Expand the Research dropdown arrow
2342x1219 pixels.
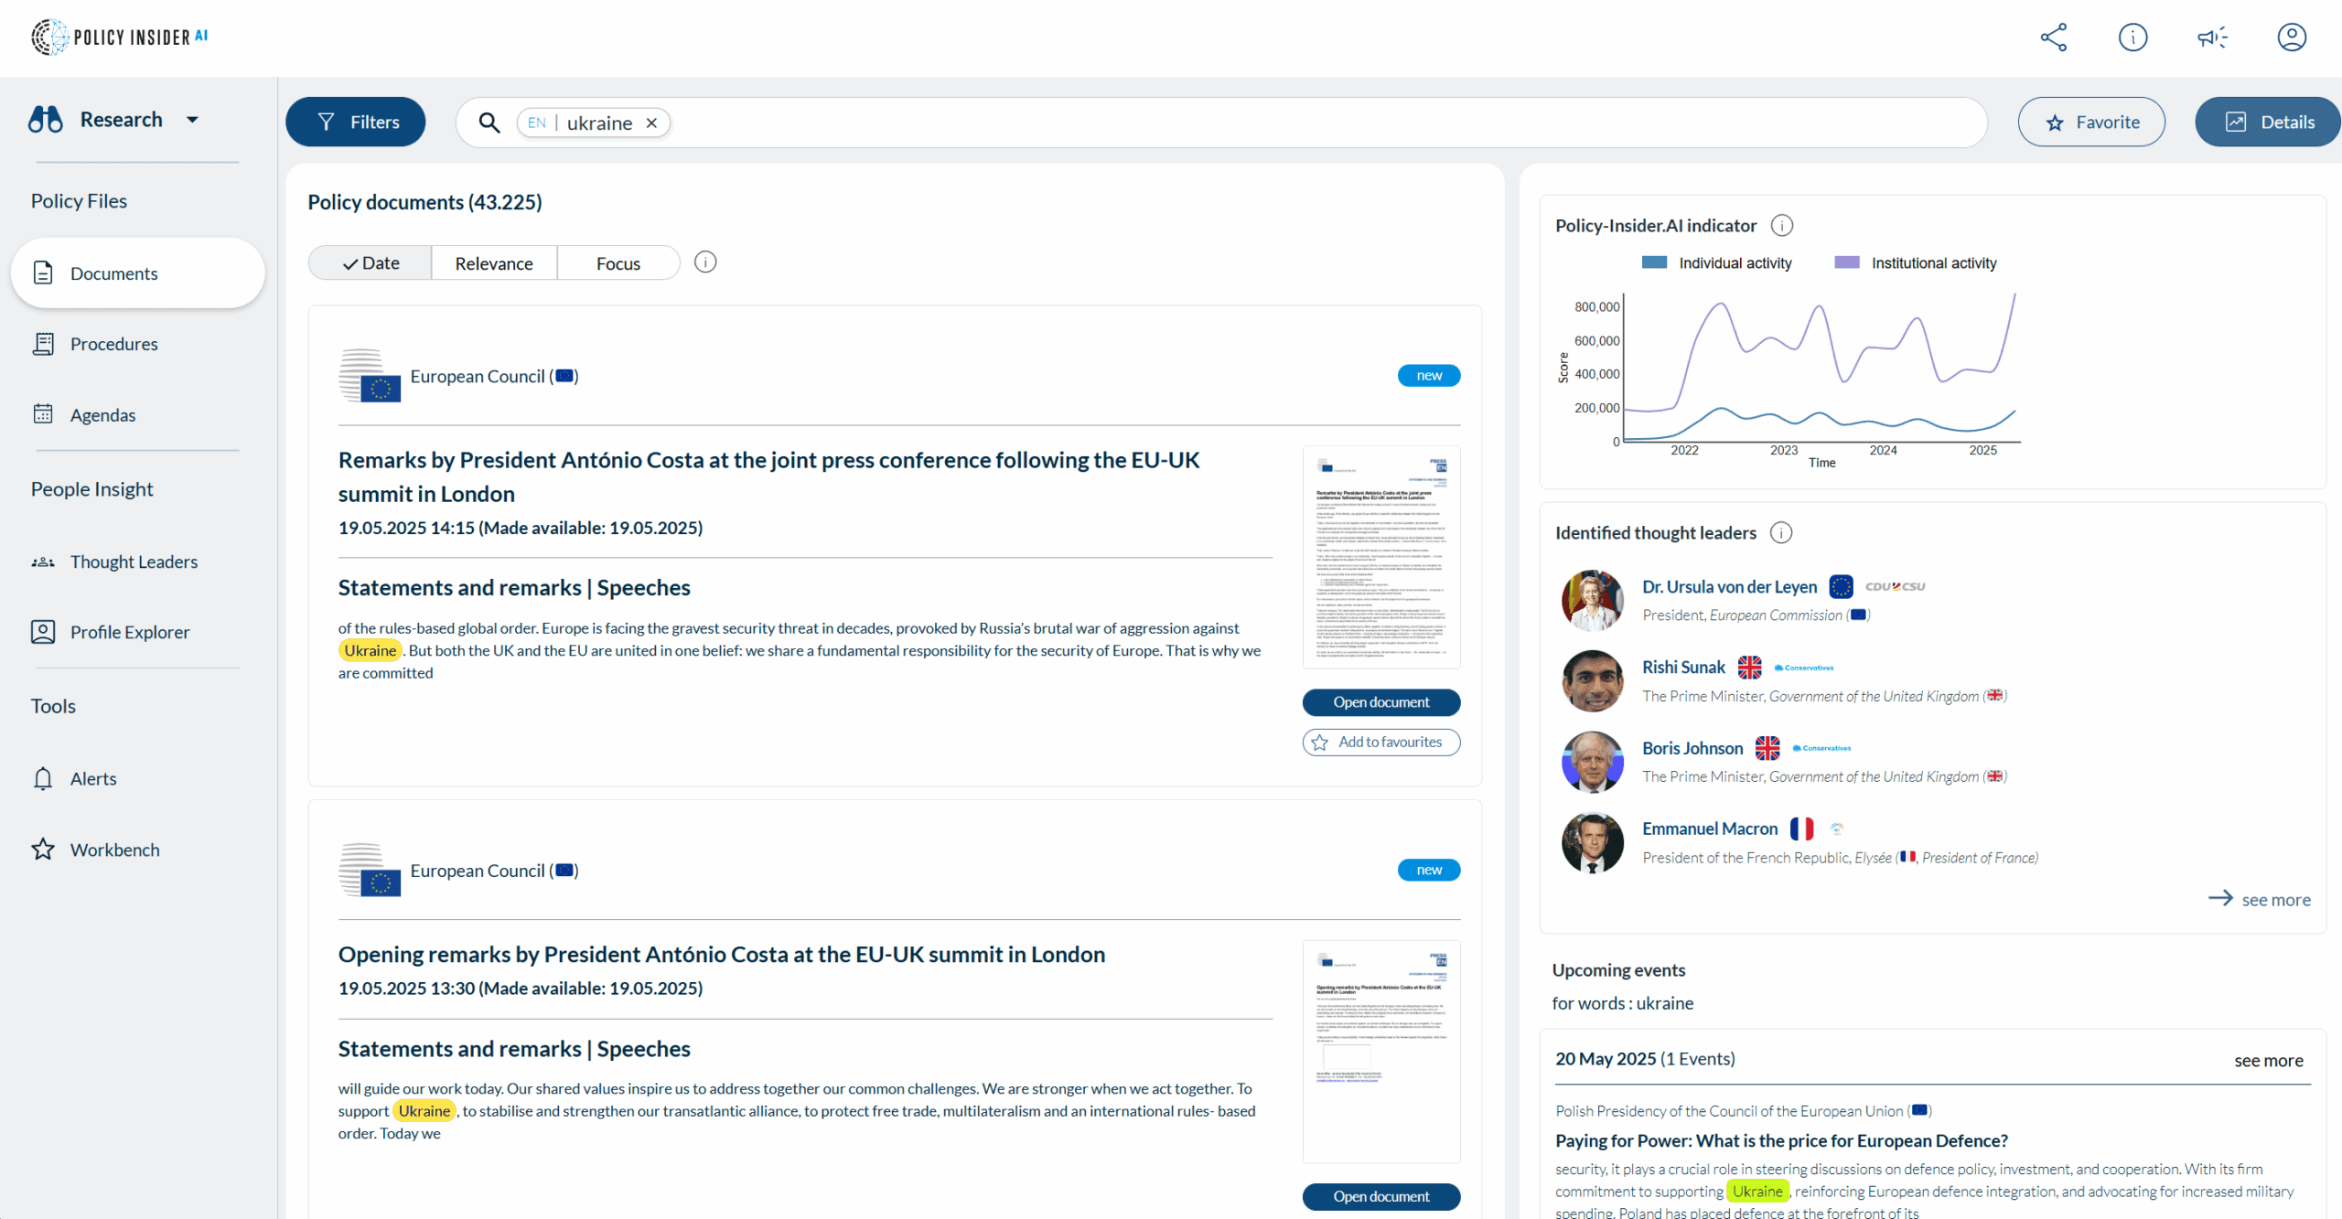192,120
